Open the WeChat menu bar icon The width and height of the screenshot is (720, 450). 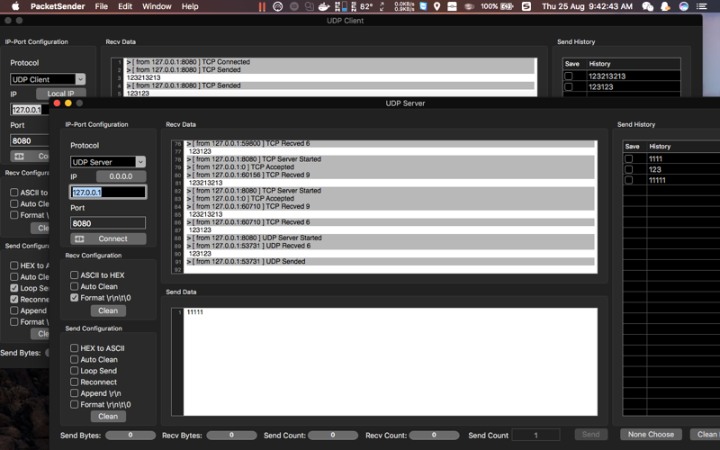(x=648, y=6)
